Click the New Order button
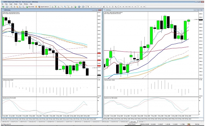Screen dimensions: 205x126 (30, 7)
